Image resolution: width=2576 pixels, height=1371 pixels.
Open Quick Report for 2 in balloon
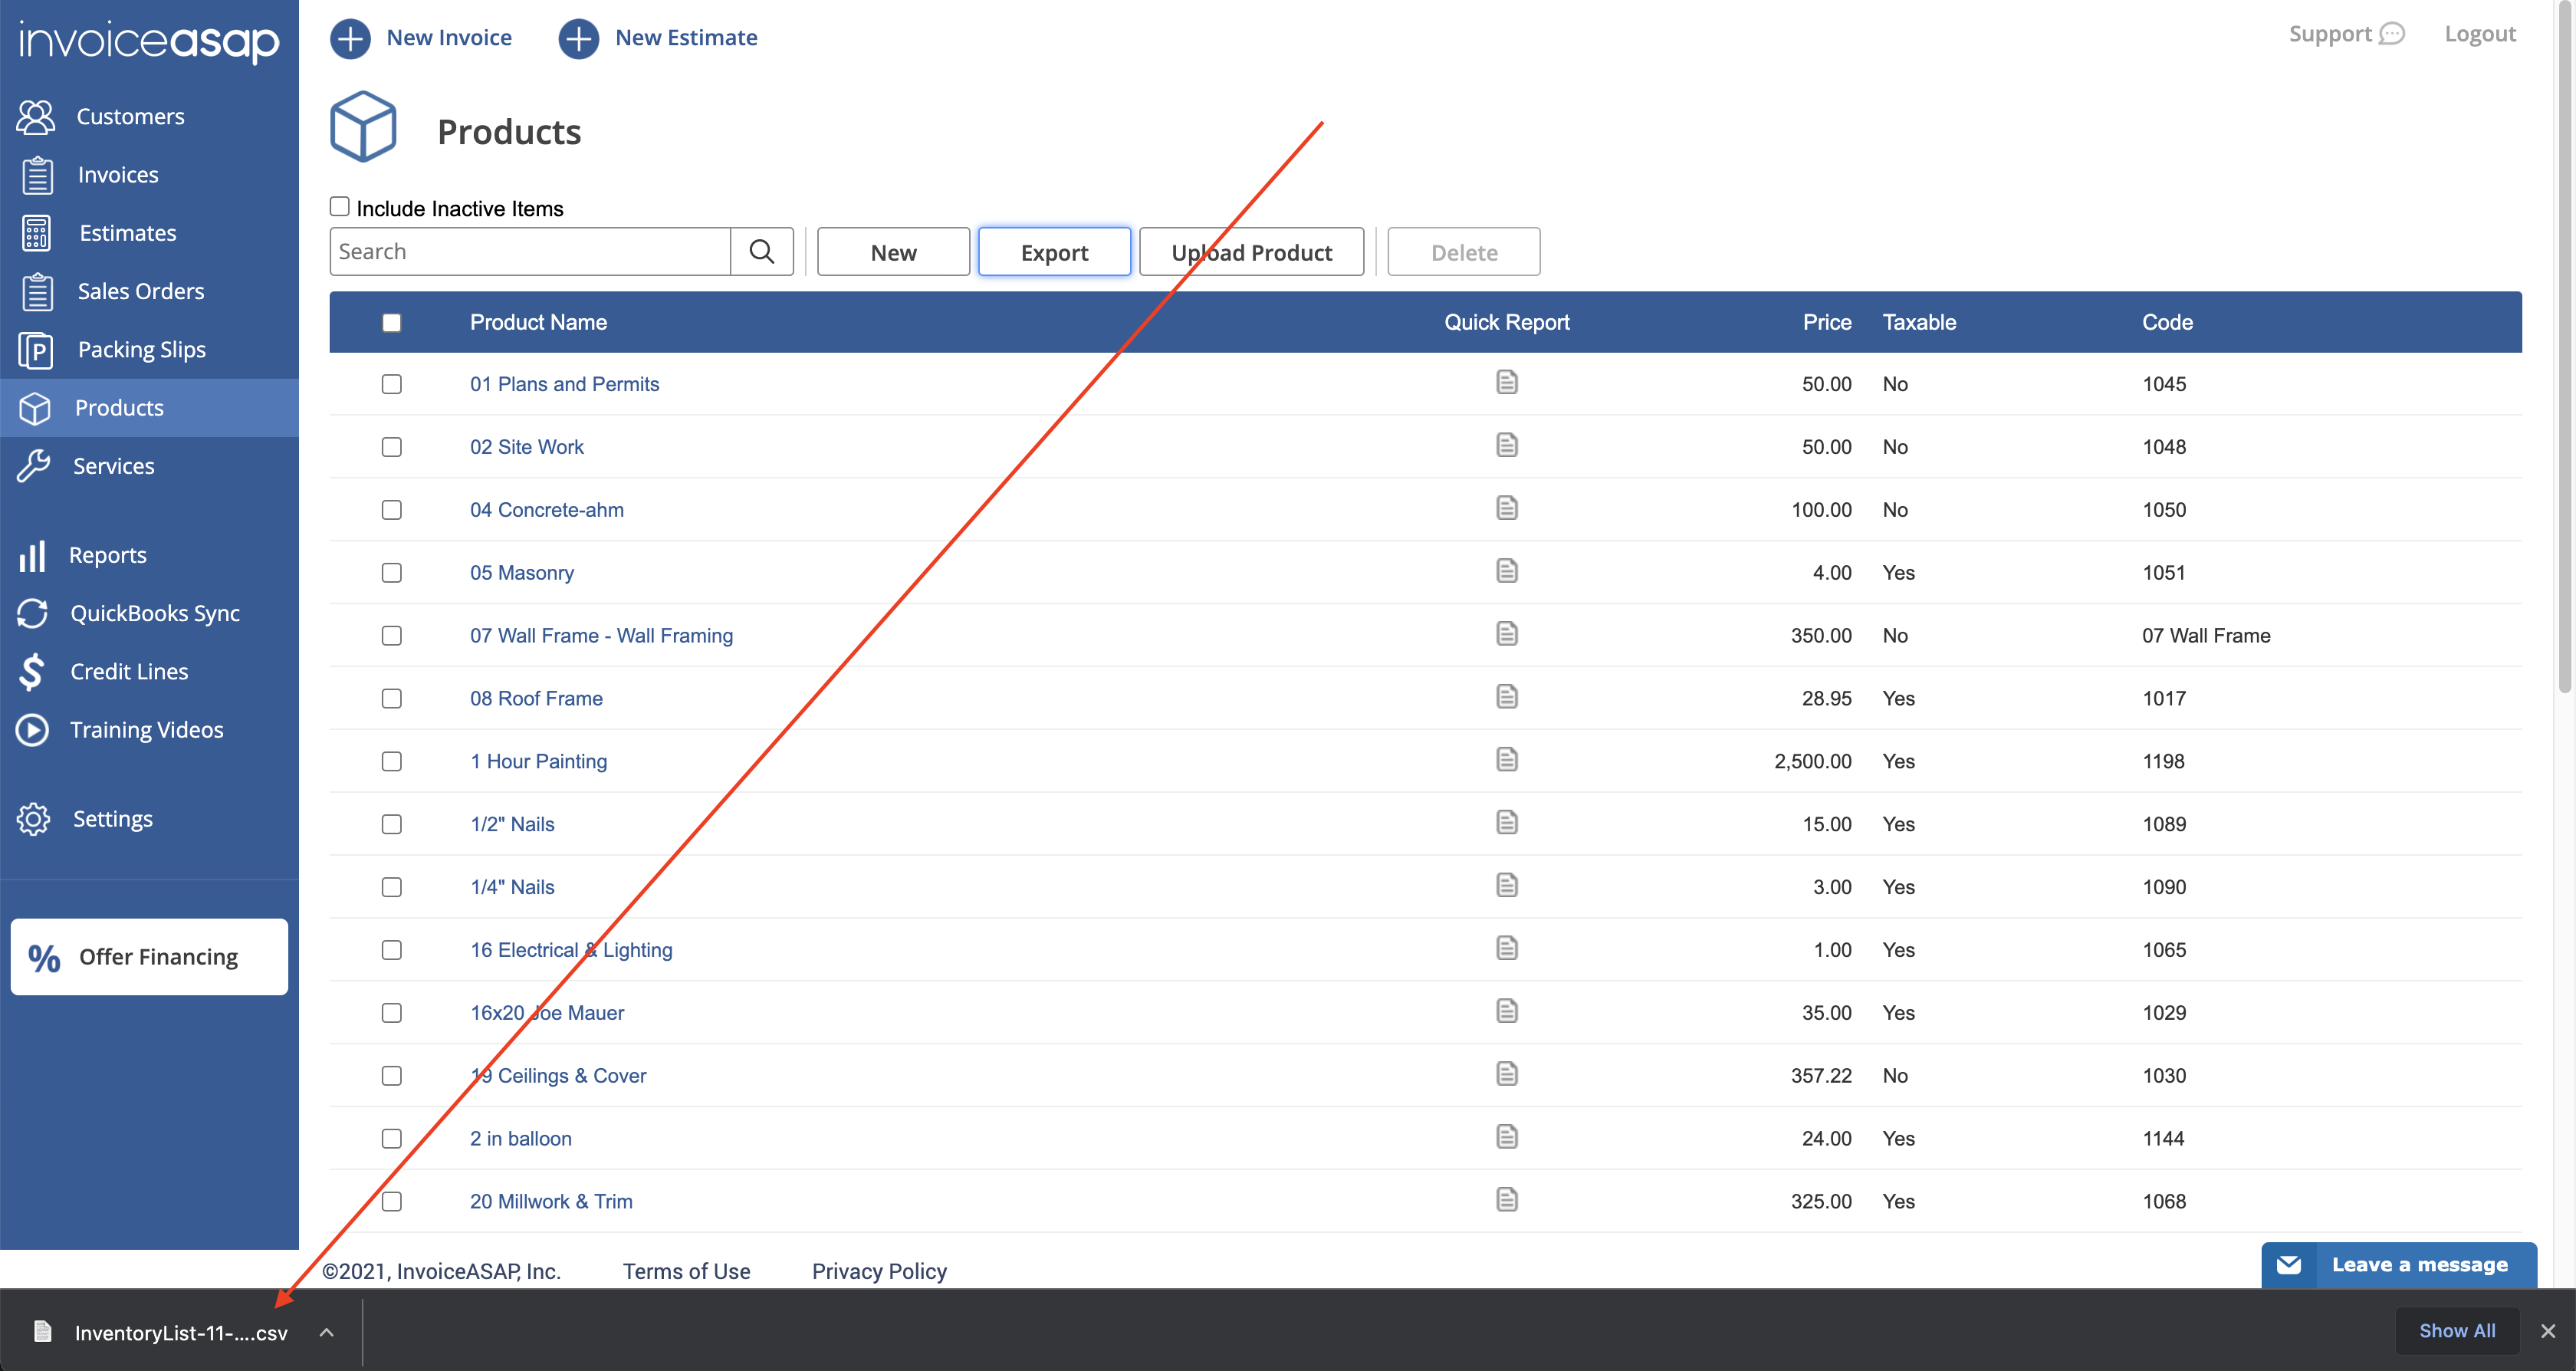click(x=1507, y=1137)
